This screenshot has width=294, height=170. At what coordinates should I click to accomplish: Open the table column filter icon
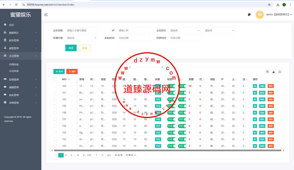(x=267, y=72)
